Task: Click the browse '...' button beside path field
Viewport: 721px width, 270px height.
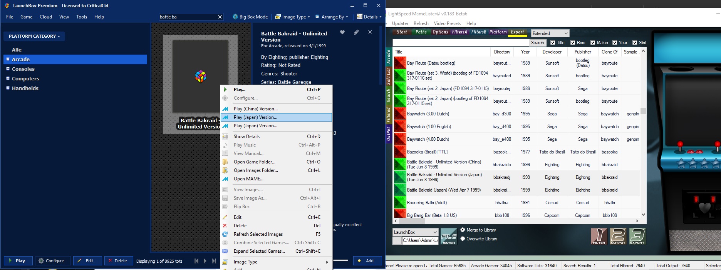Action: point(397,241)
